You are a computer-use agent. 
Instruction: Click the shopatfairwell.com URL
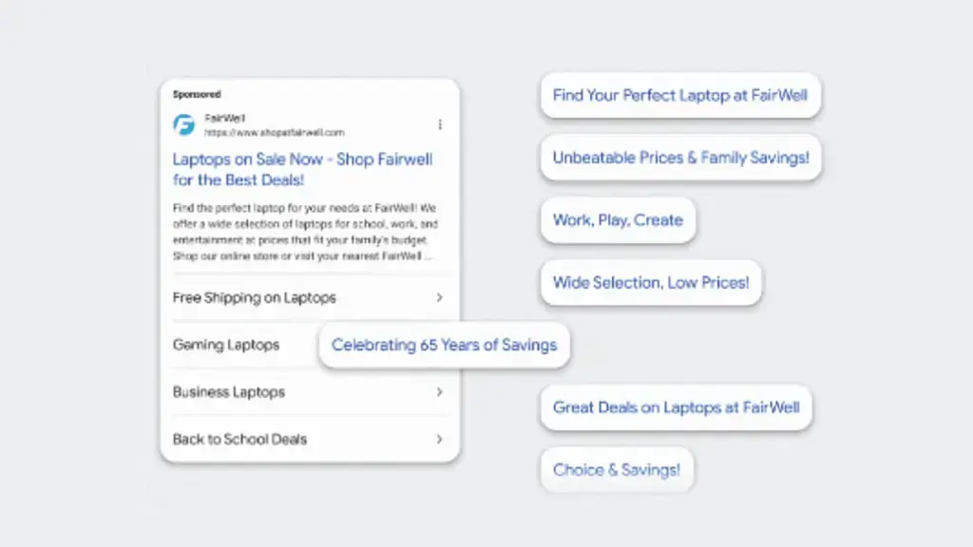pyautogui.click(x=275, y=133)
